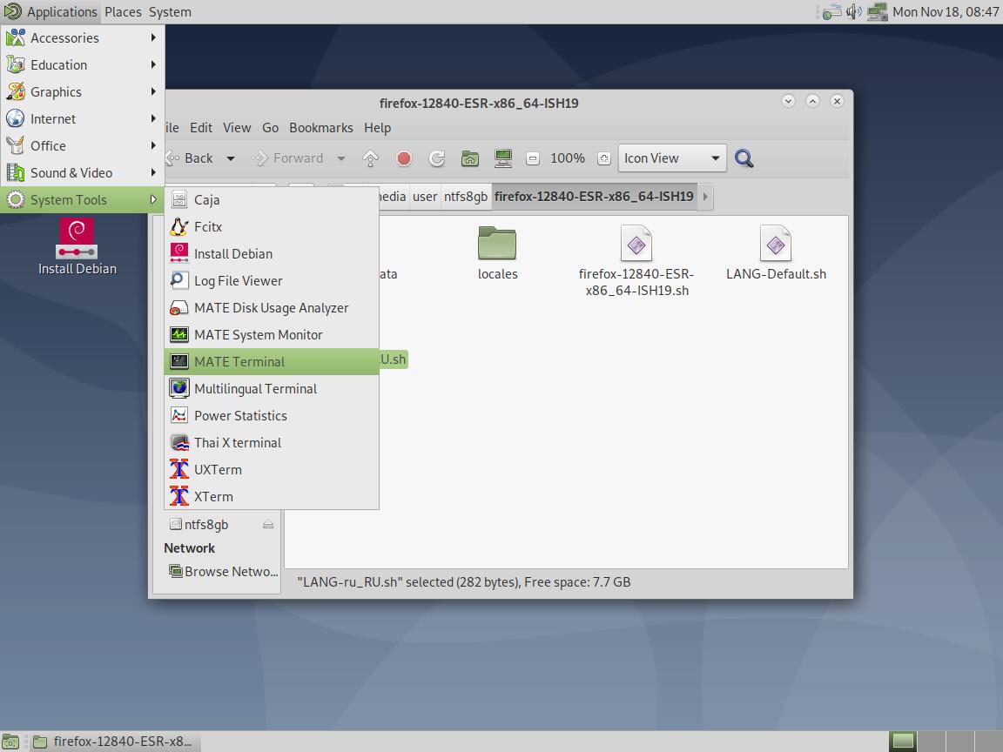The image size is (1003, 752).
Task: Expand the Education category
Action: pos(83,64)
